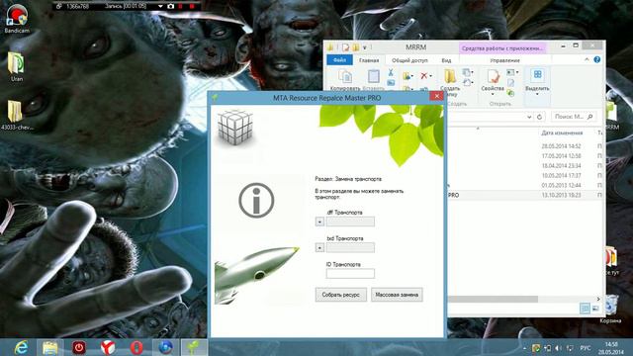
Task: Select the row dated 01.05.2013 12:44
Action: pos(525,185)
